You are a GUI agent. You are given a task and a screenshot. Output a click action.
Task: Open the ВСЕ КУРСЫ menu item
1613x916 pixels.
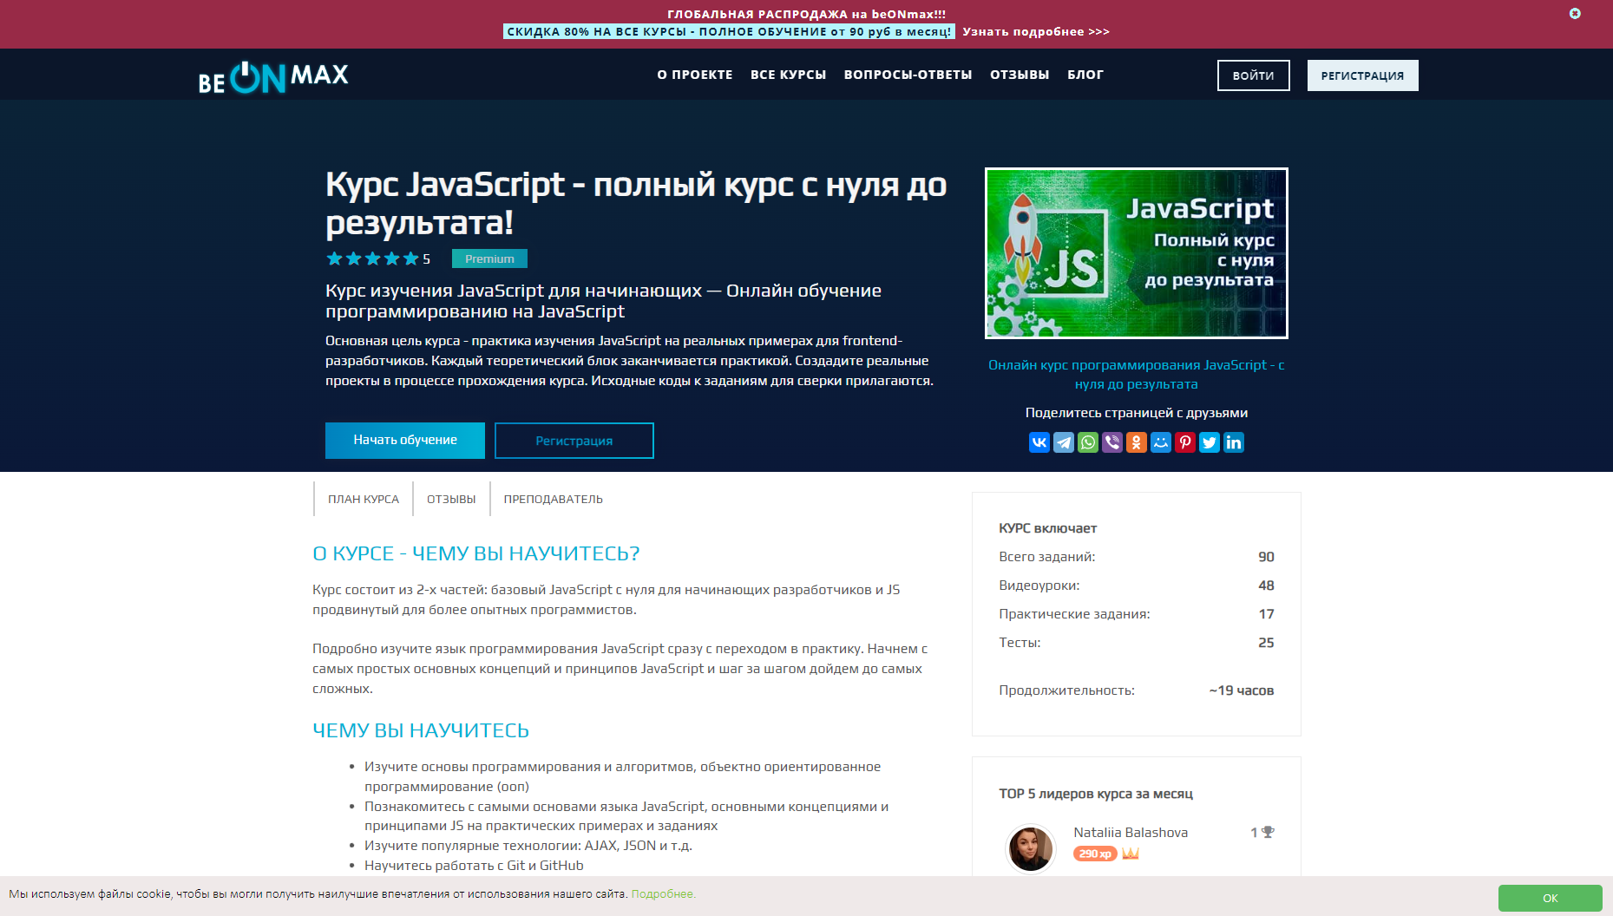click(788, 75)
